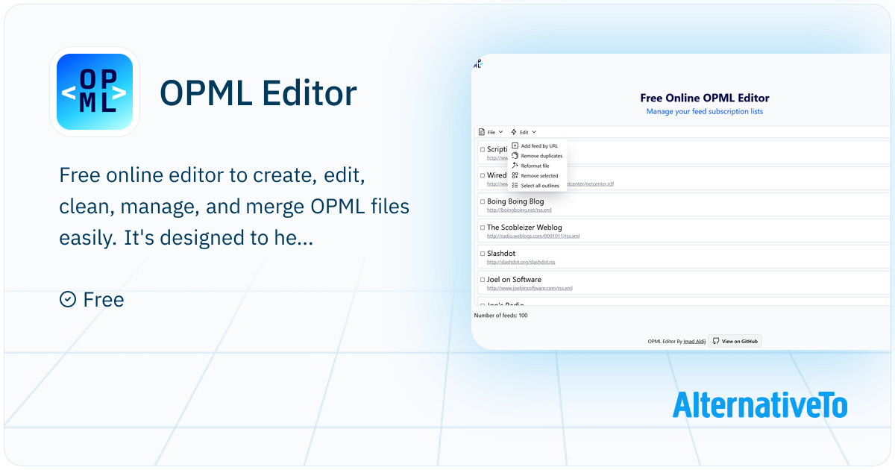The image size is (895, 470).
Task: Choose Select all outlines entry
Action: point(537,185)
